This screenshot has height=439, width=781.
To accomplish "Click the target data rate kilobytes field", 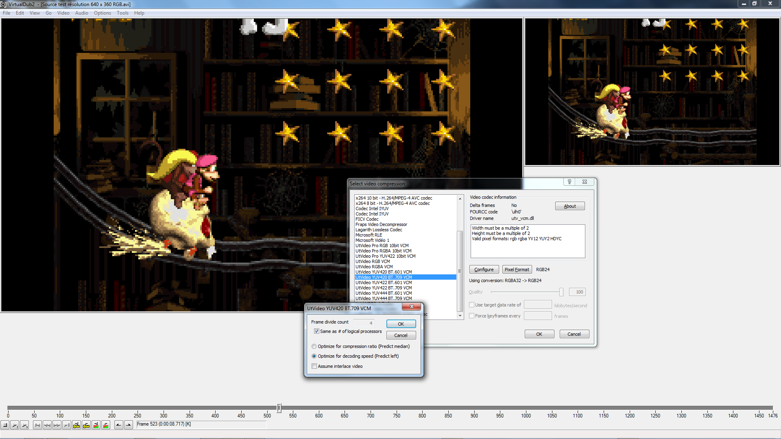I will tap(538, 305).
